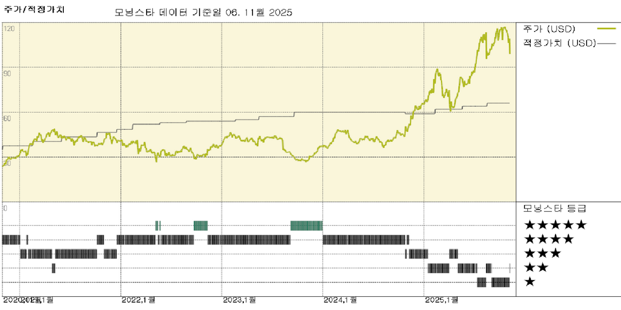
Task: Select the 2023,1월 x-axis label
Action: [239, 300]
